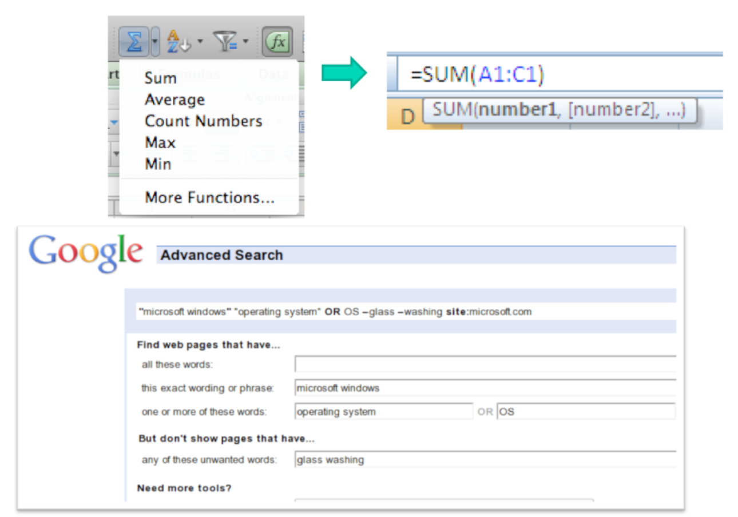Open the fx formula builder

277,42
